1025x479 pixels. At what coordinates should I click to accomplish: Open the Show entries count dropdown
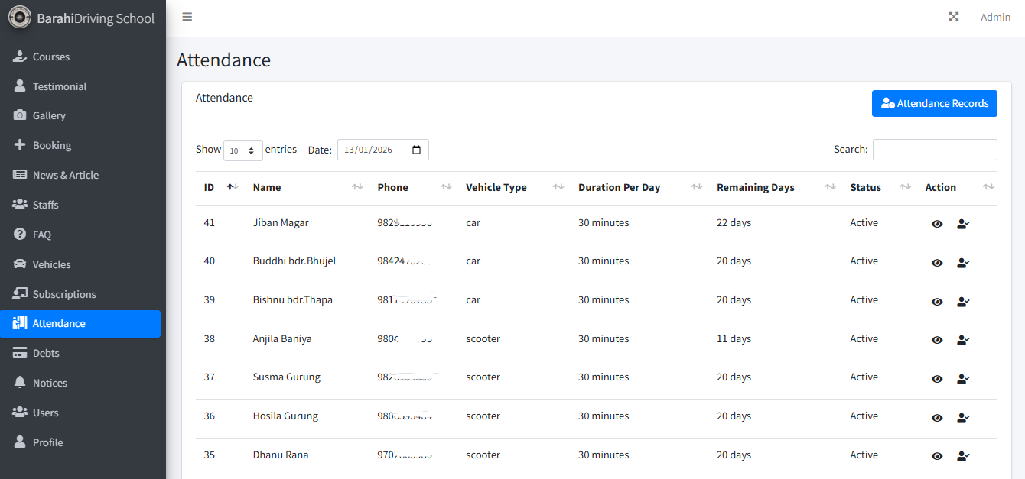point(242,150)
